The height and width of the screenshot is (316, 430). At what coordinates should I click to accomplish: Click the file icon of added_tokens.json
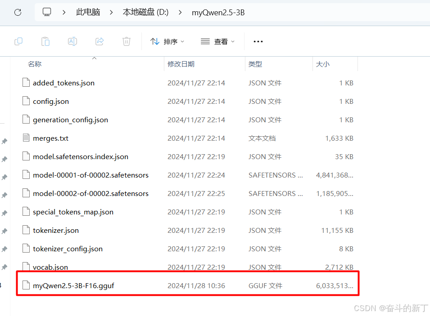tap(26, 82)
